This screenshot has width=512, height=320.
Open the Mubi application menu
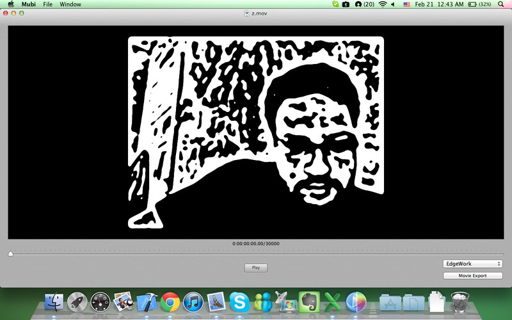point(29,4)
